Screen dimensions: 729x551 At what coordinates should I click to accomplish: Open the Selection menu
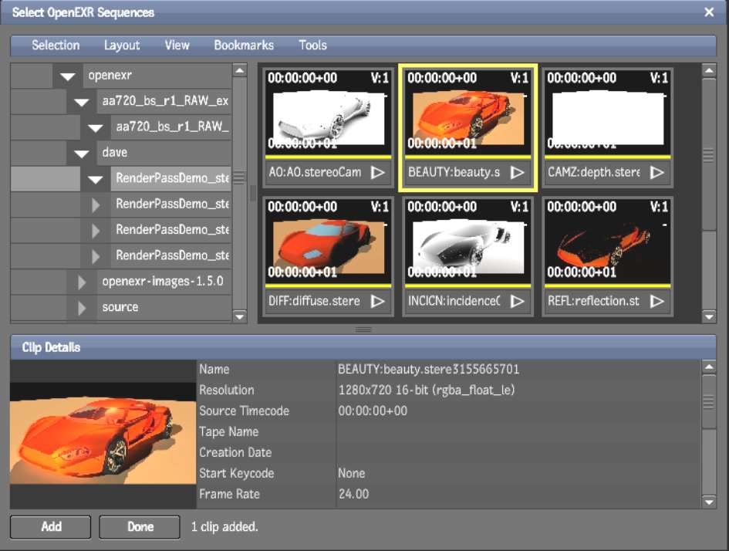click(x=56, y=45)
